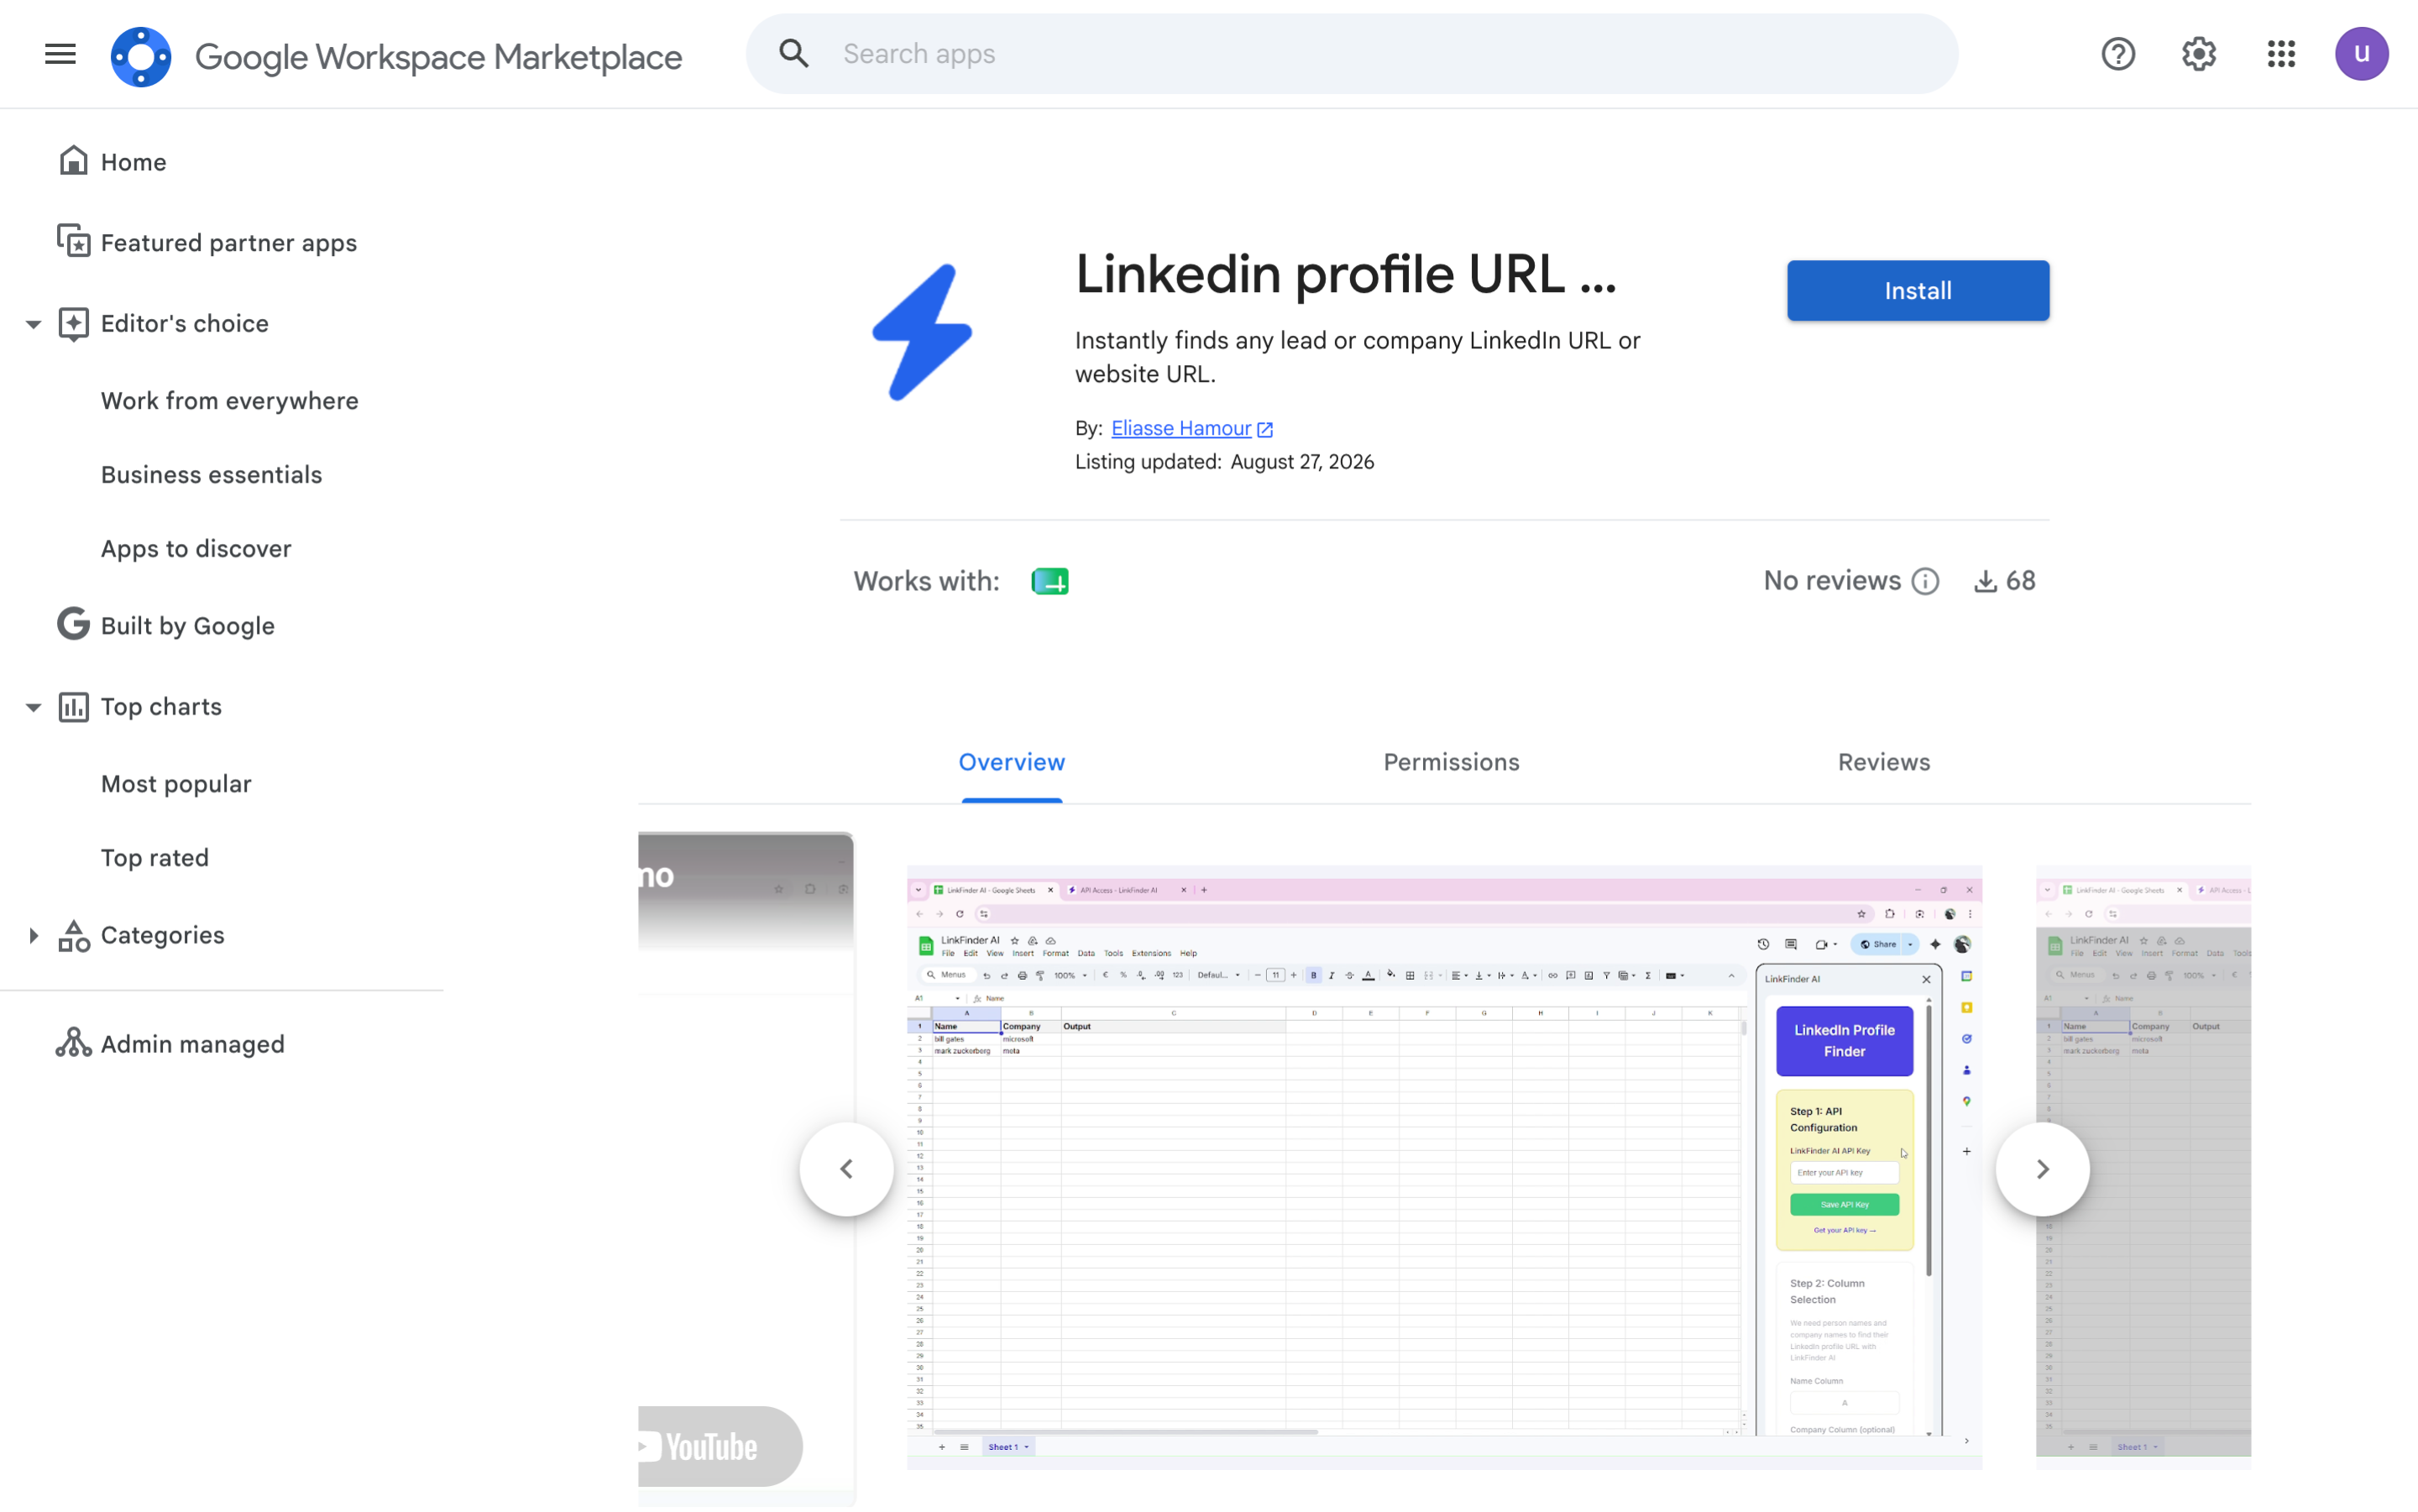
Task: Click the YouTube video thumbnail
Action: 746,1169
